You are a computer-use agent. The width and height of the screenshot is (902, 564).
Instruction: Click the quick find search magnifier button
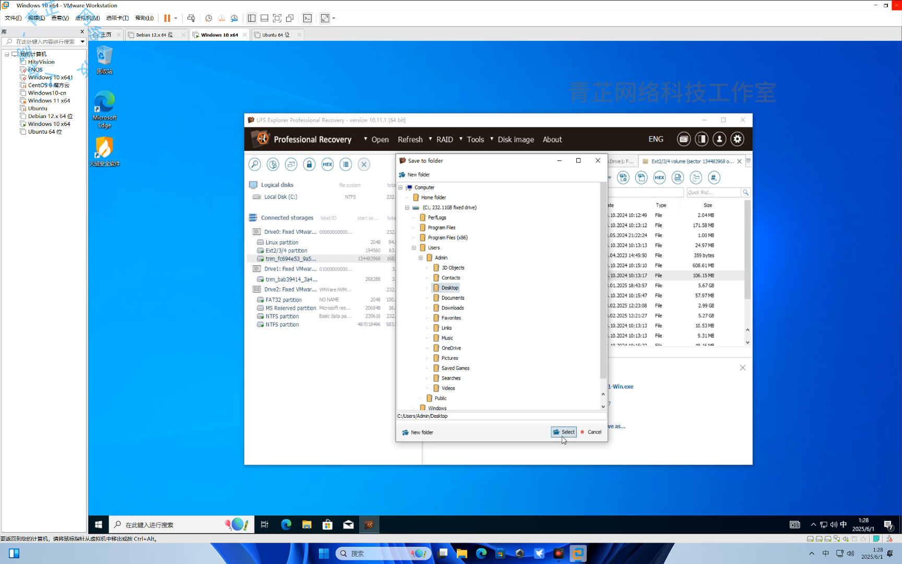pyautogui.click(x=745, y=193)
